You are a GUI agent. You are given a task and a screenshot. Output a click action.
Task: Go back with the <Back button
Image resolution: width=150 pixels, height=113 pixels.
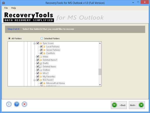point(119,105)
